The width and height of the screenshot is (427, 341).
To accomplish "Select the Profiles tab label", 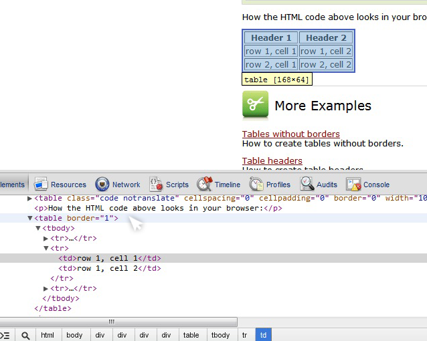I will tap(278, 185).
